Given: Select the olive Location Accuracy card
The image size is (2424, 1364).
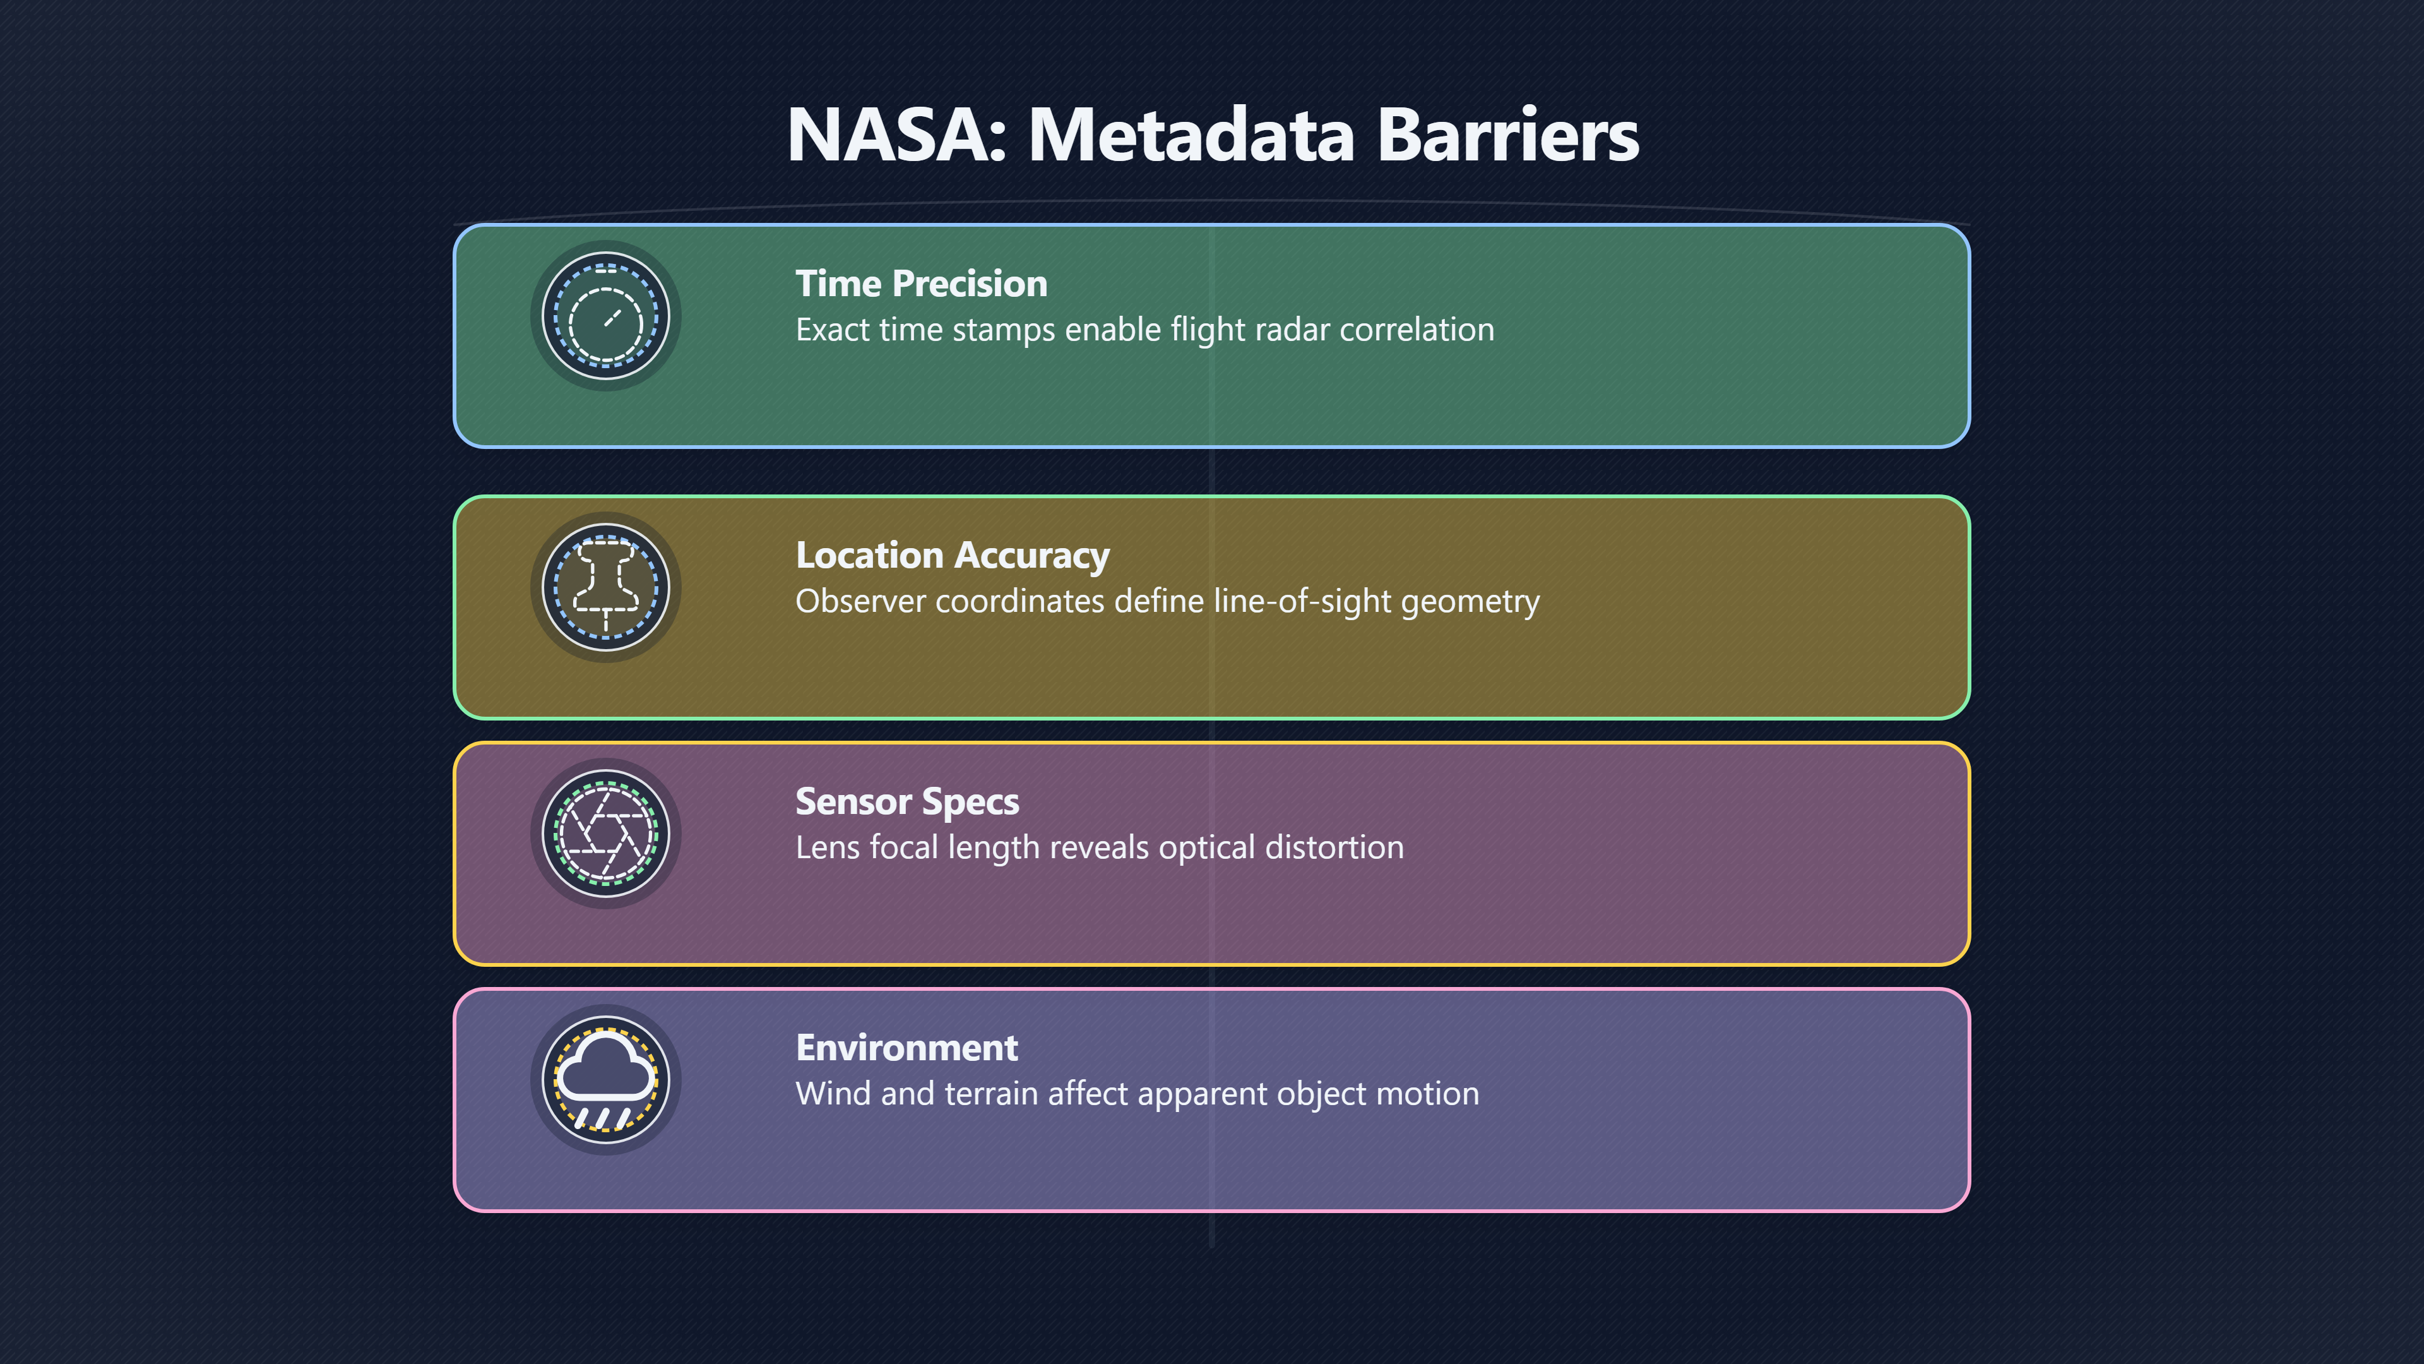Looking at the screenshot, I should (x=1212, y=607).
